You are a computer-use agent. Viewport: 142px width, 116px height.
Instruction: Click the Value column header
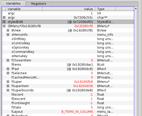[69, 9]
